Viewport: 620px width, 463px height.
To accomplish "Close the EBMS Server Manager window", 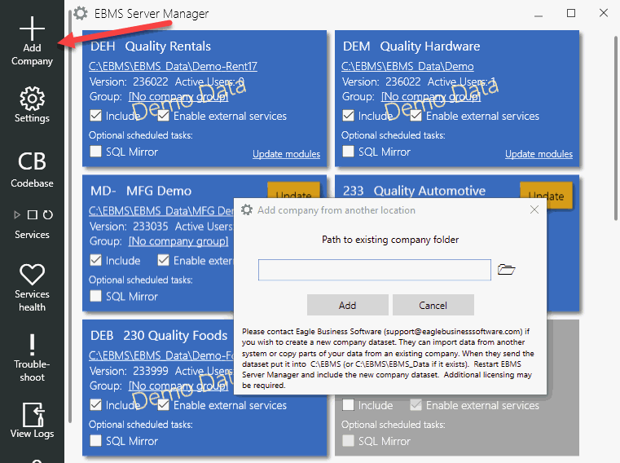I will (x=604, y=13).
